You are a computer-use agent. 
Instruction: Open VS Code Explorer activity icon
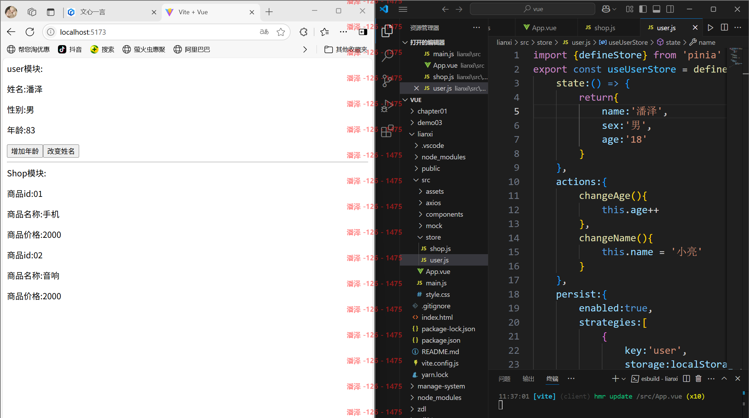pos(387,31)
